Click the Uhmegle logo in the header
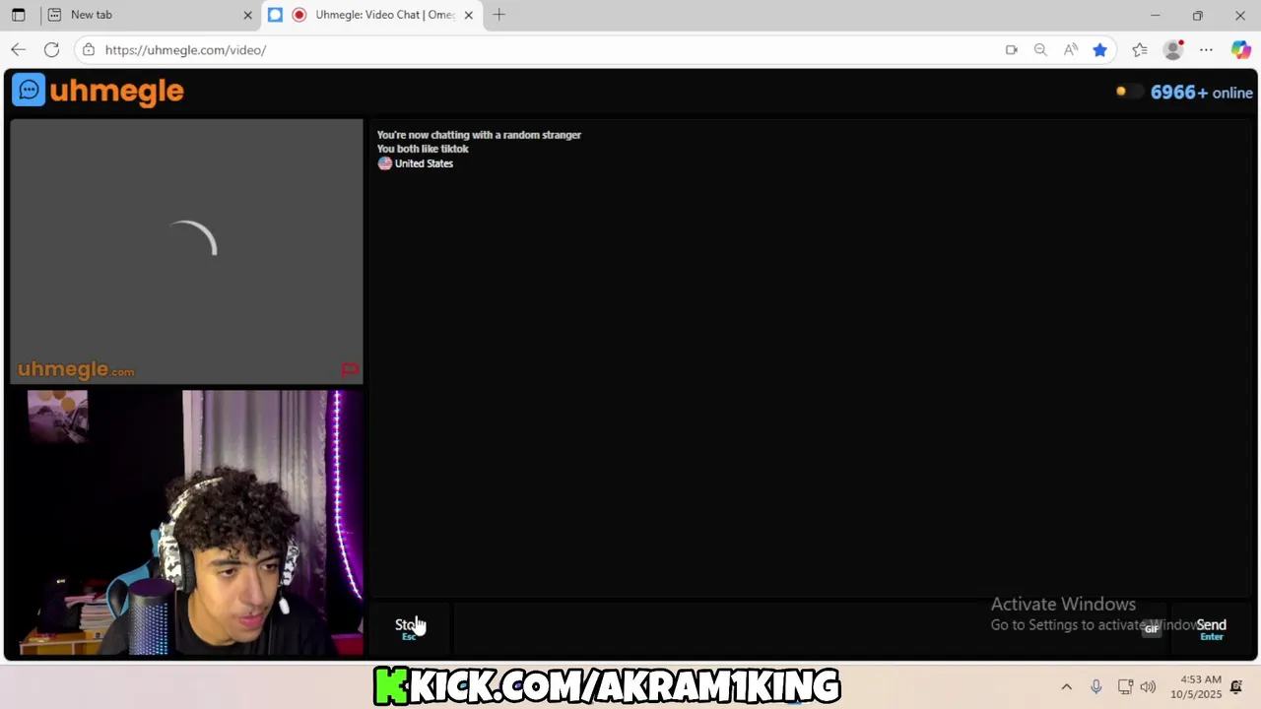The image size is (1261, 709). [98, 91]
